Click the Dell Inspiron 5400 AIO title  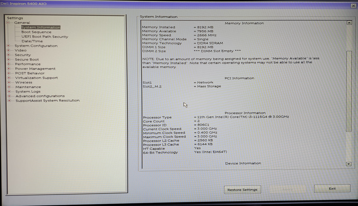pos(24,4)
